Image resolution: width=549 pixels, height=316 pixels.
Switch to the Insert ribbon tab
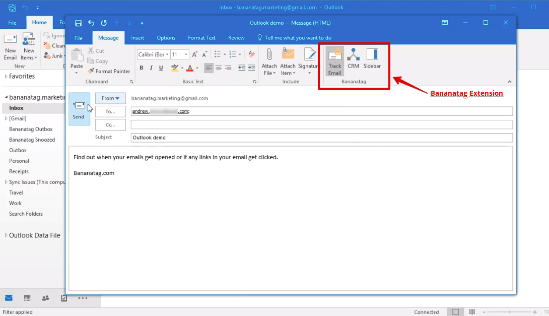137,38
